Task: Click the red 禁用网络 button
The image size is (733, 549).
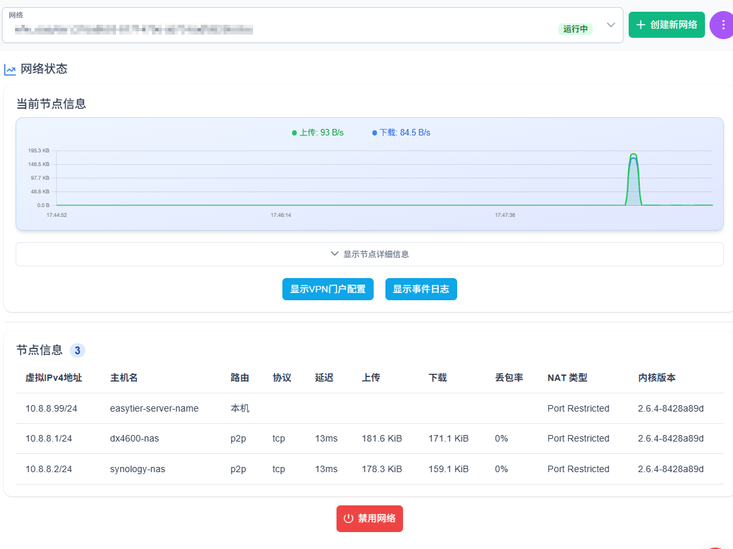Action: [369, 518]
